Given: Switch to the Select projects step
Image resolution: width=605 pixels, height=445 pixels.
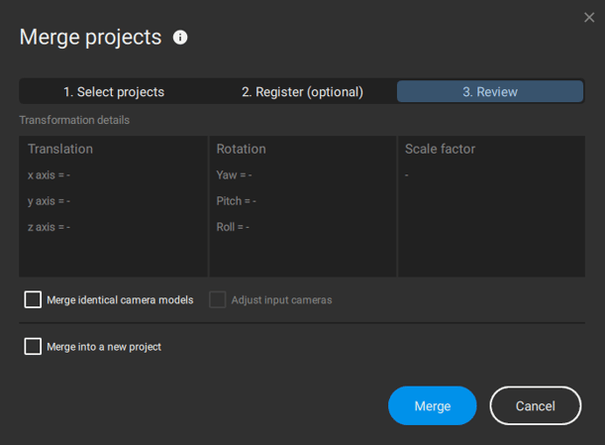Looking at the screenshot, I should pos(114,92).
